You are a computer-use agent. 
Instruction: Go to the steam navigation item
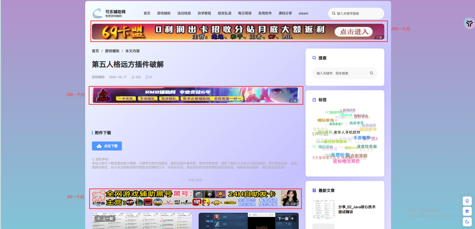[x=303, y=13]
